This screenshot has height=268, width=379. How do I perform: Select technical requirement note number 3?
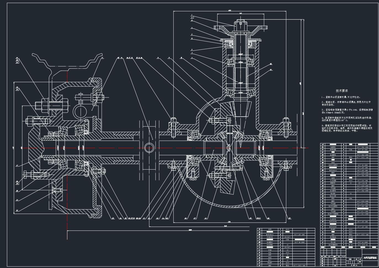pyautogui.click(x=347, y=111)
